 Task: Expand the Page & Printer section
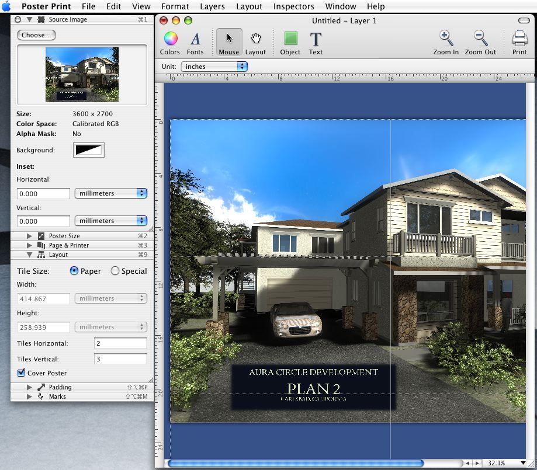29,245
